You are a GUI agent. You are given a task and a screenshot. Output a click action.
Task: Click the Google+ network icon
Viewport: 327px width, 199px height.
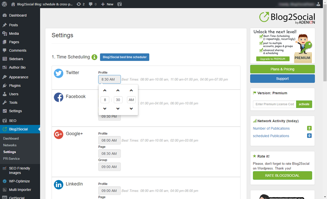coord(58,134)
